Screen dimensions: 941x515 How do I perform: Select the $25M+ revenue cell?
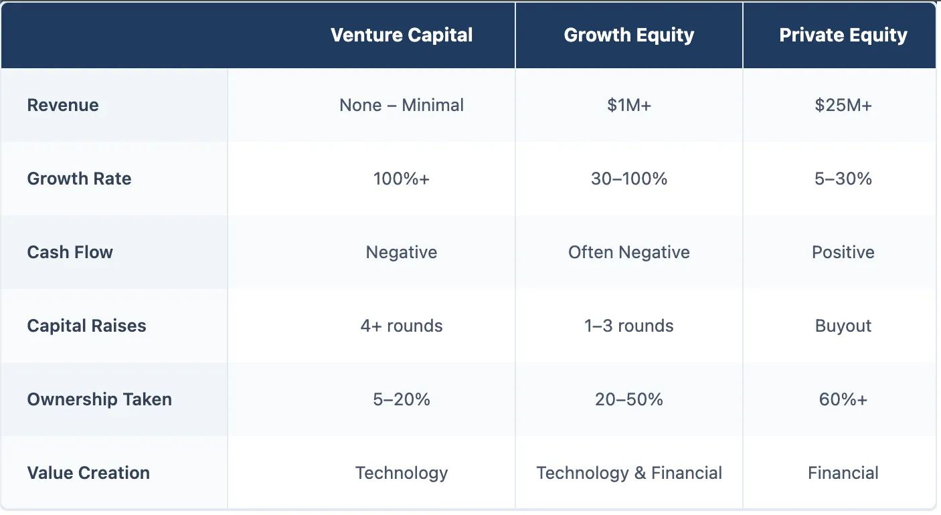pos(843,105)
